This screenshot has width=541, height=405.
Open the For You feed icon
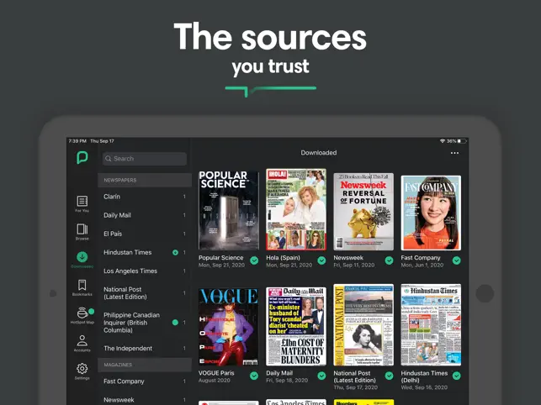82,201
